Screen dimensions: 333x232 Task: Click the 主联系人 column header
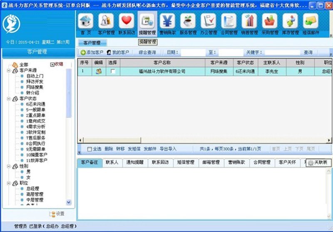pos(272,63)
